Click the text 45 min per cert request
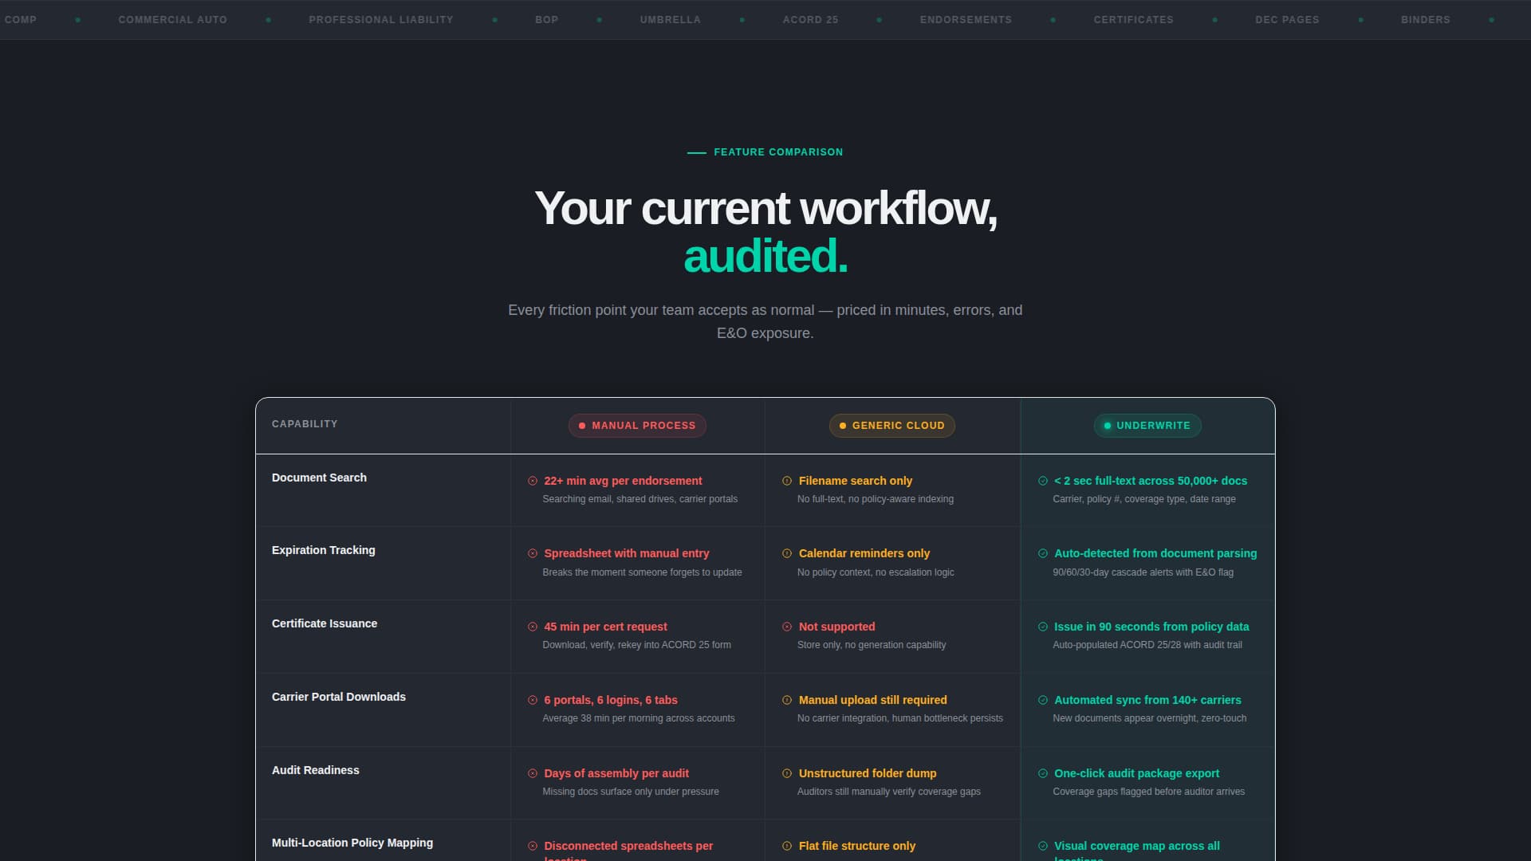This screenshot has height=861, width=1531. (605, 627)
